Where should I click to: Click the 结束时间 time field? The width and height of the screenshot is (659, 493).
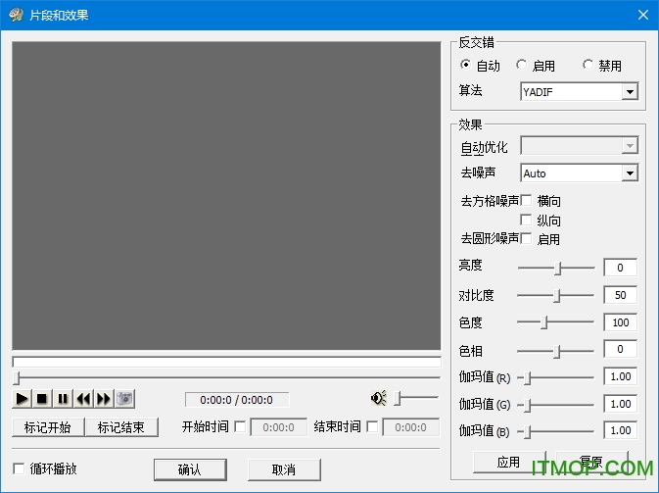[411, 427]
